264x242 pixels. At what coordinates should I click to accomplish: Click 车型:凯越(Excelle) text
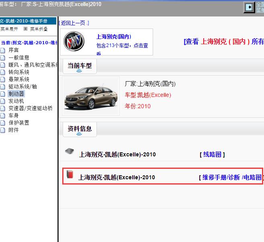point(148,95)
